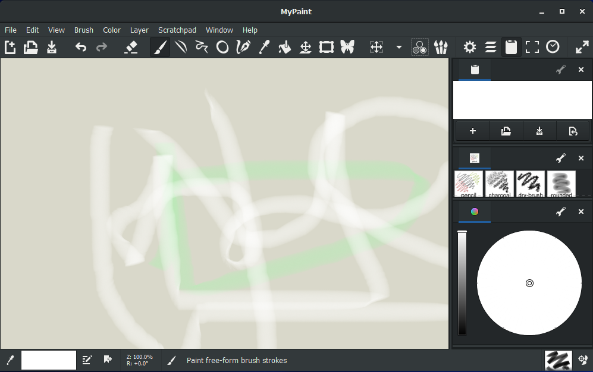Click the white current color swatch in status bar
The width and height of the screenshot is (593, 372).
pyautogui.click(x=49, y=360)
